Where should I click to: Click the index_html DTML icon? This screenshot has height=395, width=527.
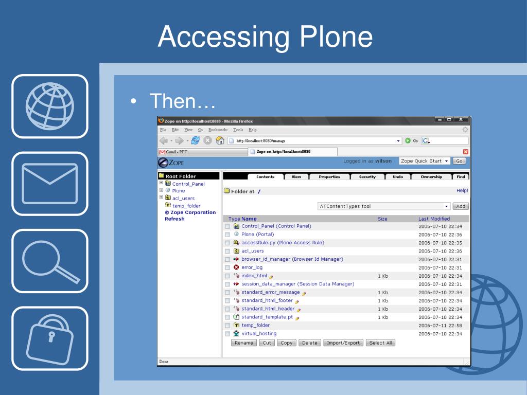pos(236,276)
